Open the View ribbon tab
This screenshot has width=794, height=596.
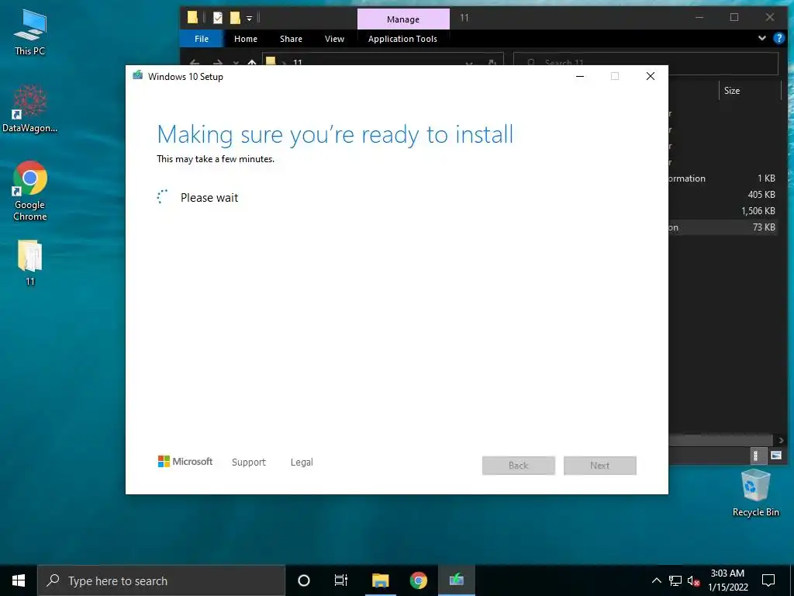334,39
